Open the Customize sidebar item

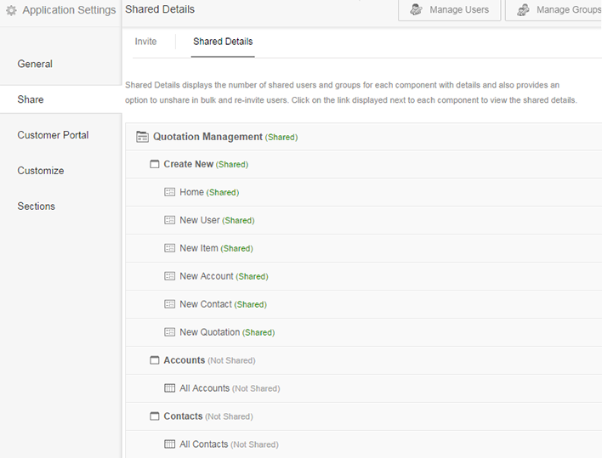[x=40, y=171]
